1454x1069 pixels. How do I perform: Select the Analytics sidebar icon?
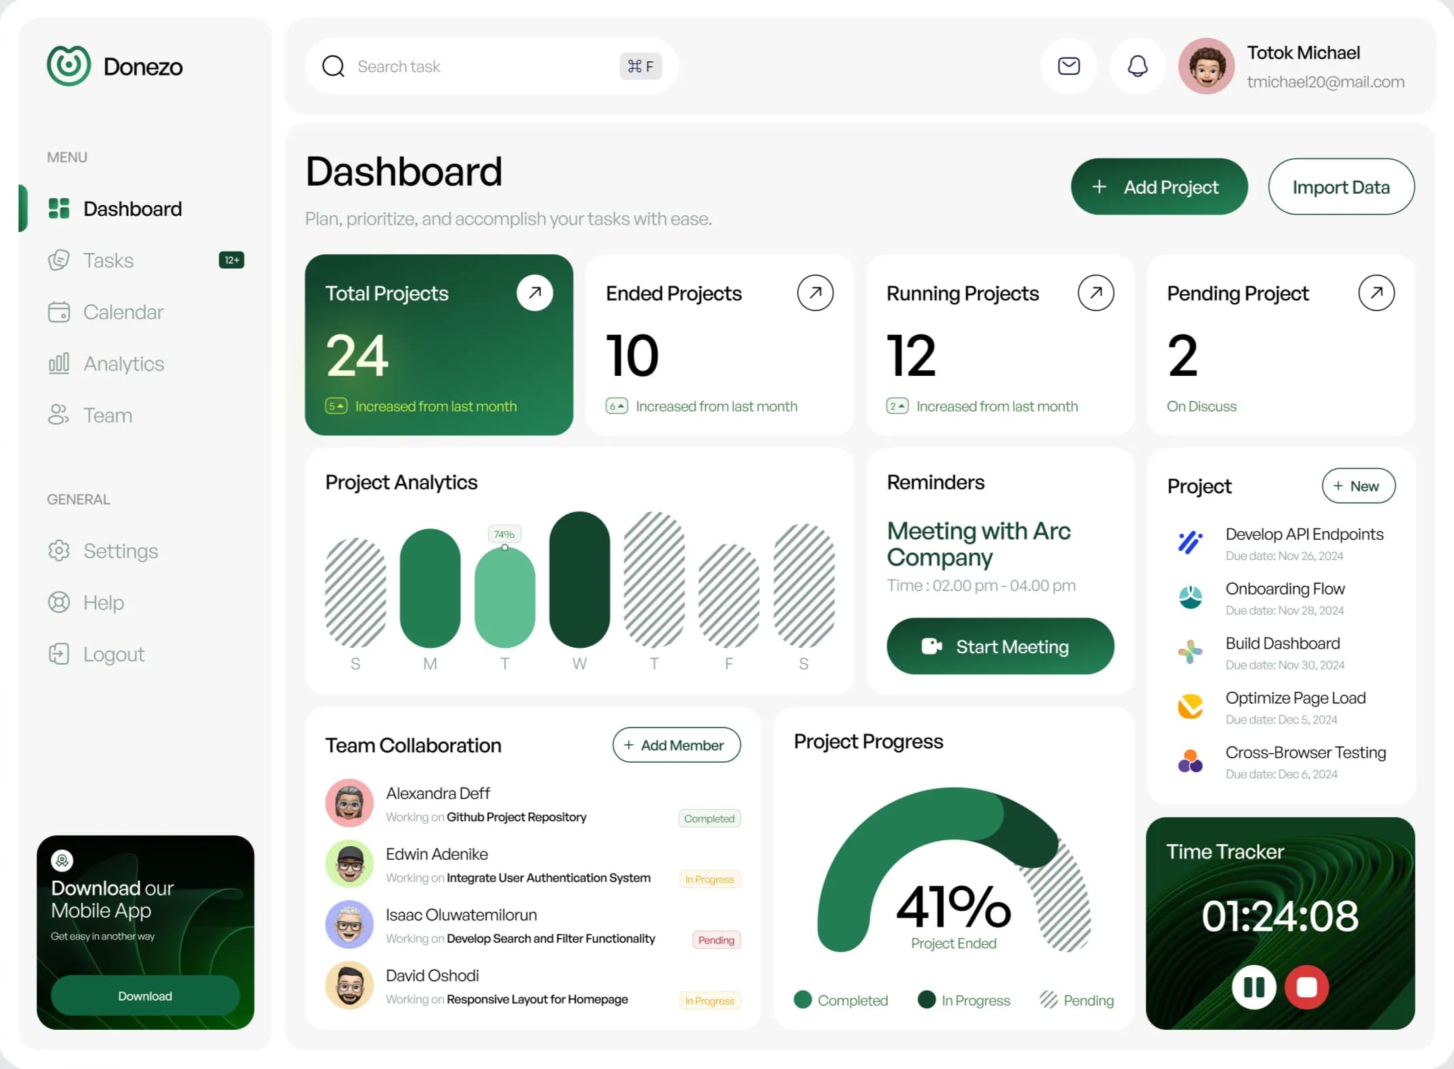click(x=60, y=363)
